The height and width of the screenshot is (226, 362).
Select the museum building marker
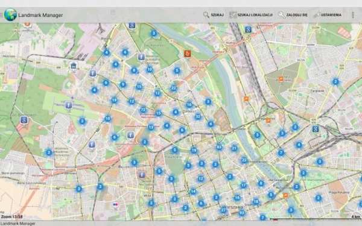click(74, 66)
